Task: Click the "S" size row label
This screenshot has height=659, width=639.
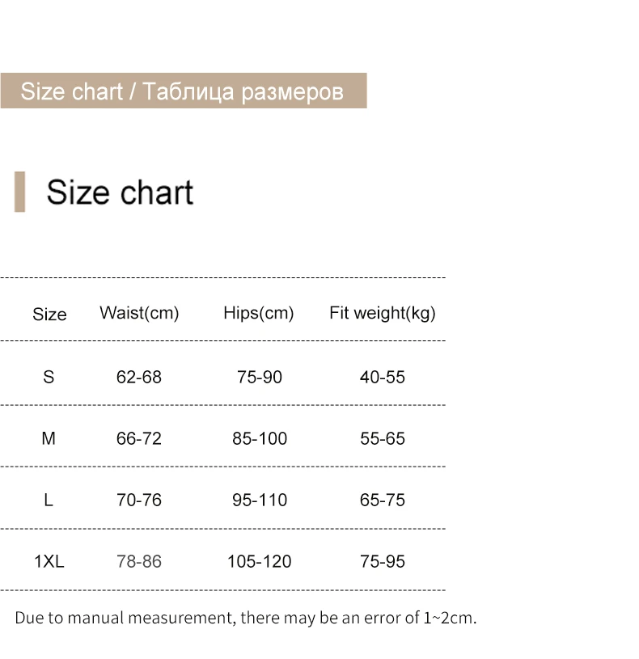Action: tap(49, 377)
